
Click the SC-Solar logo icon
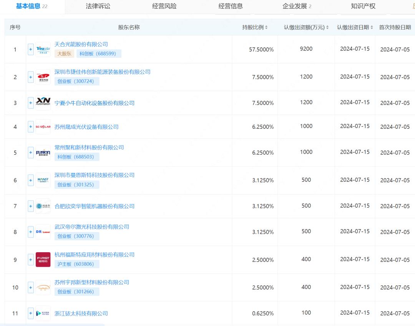point(43,127)
